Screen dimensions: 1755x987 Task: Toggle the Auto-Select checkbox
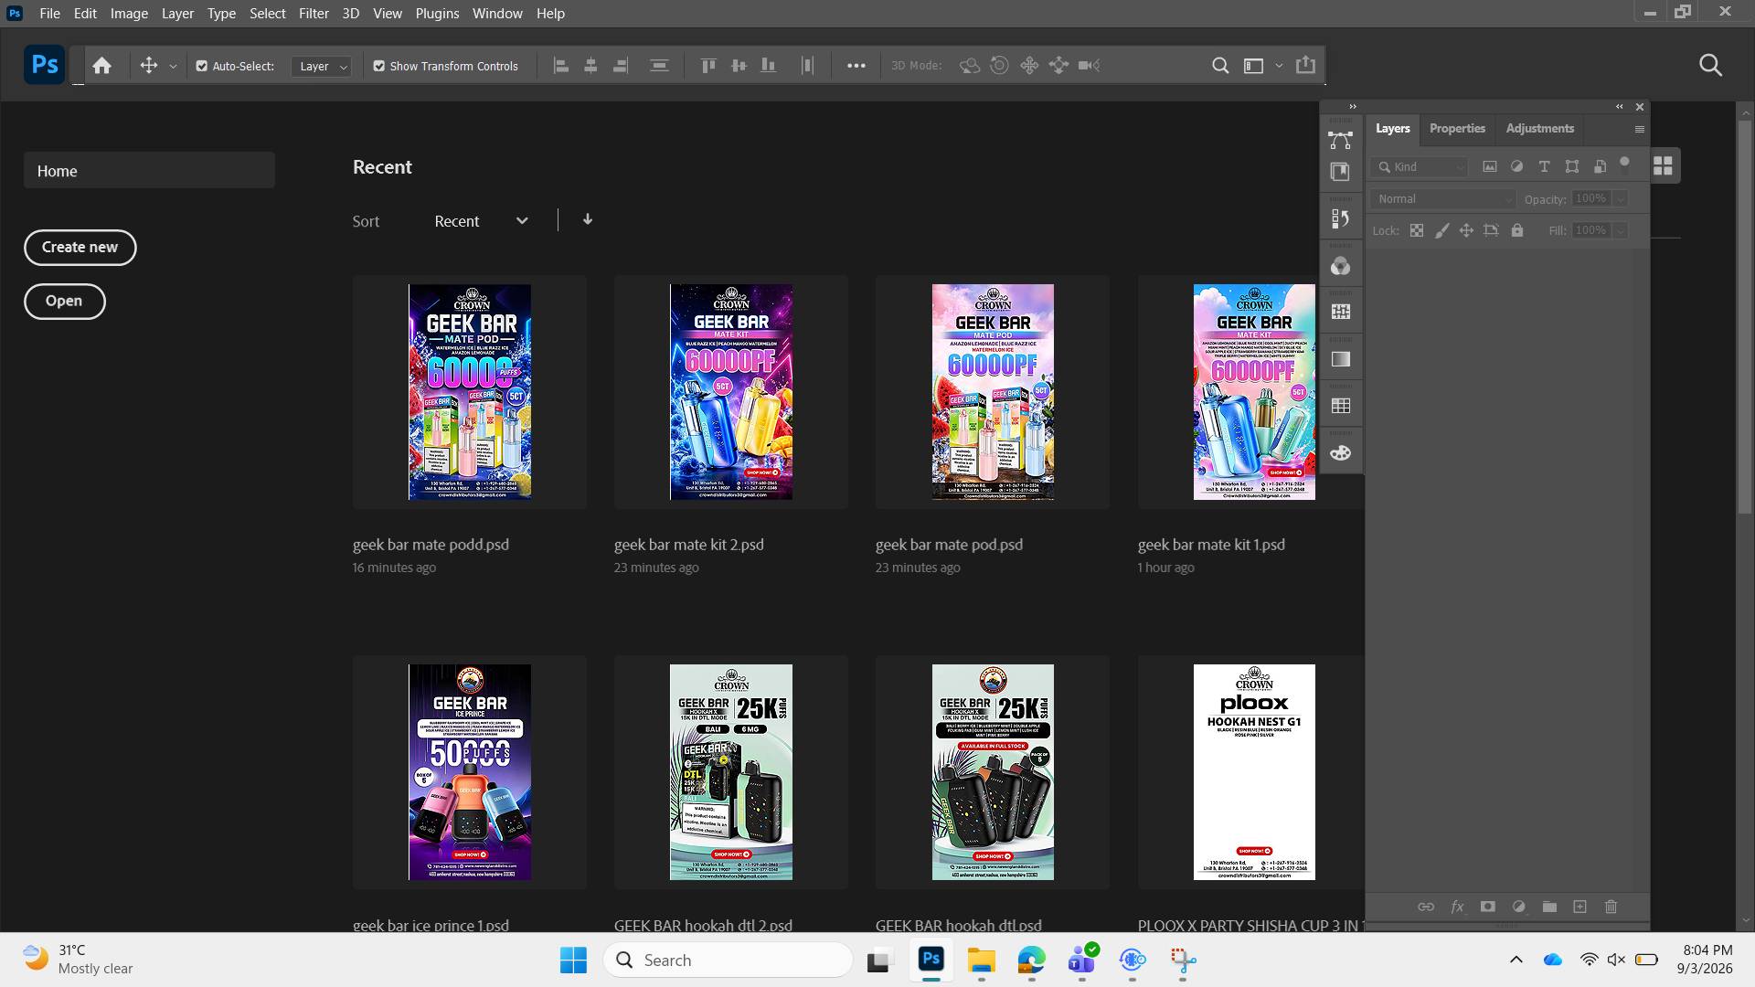tap(202, 66)
